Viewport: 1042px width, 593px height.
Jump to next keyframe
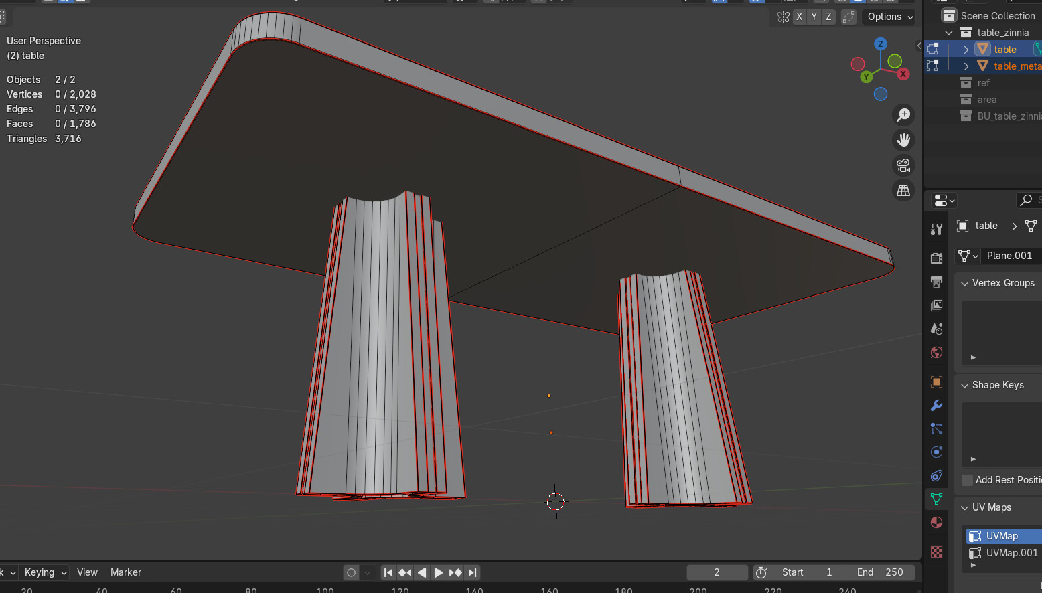[x=455, y=572]
